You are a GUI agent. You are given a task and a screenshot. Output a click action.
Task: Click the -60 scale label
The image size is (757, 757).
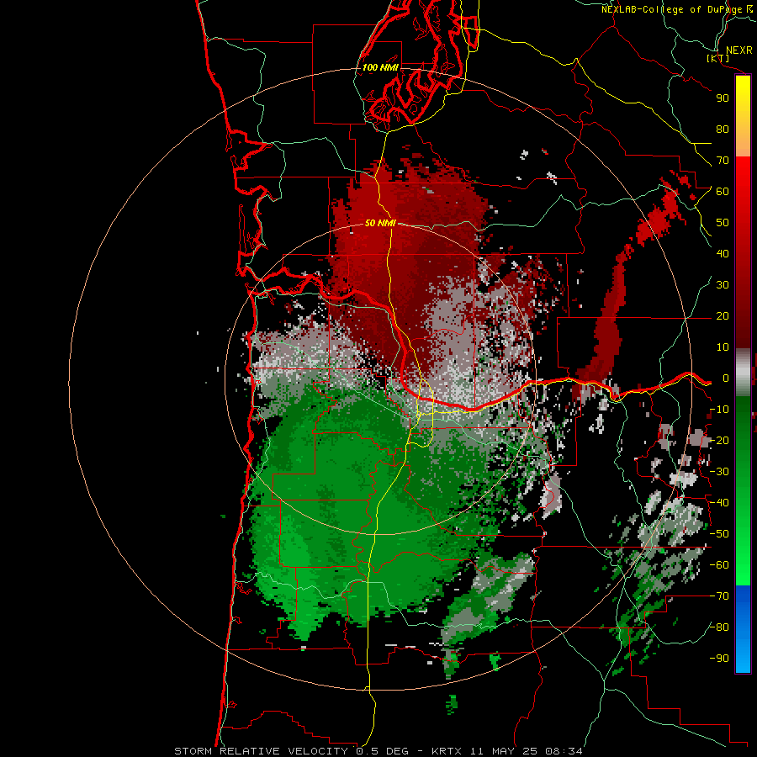pos(719,565)
